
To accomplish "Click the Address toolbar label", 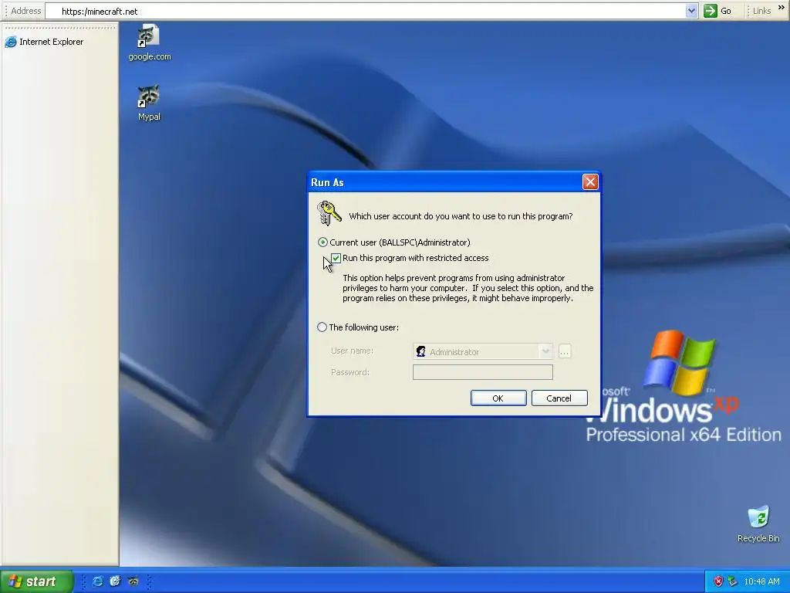I will (25, 11).
